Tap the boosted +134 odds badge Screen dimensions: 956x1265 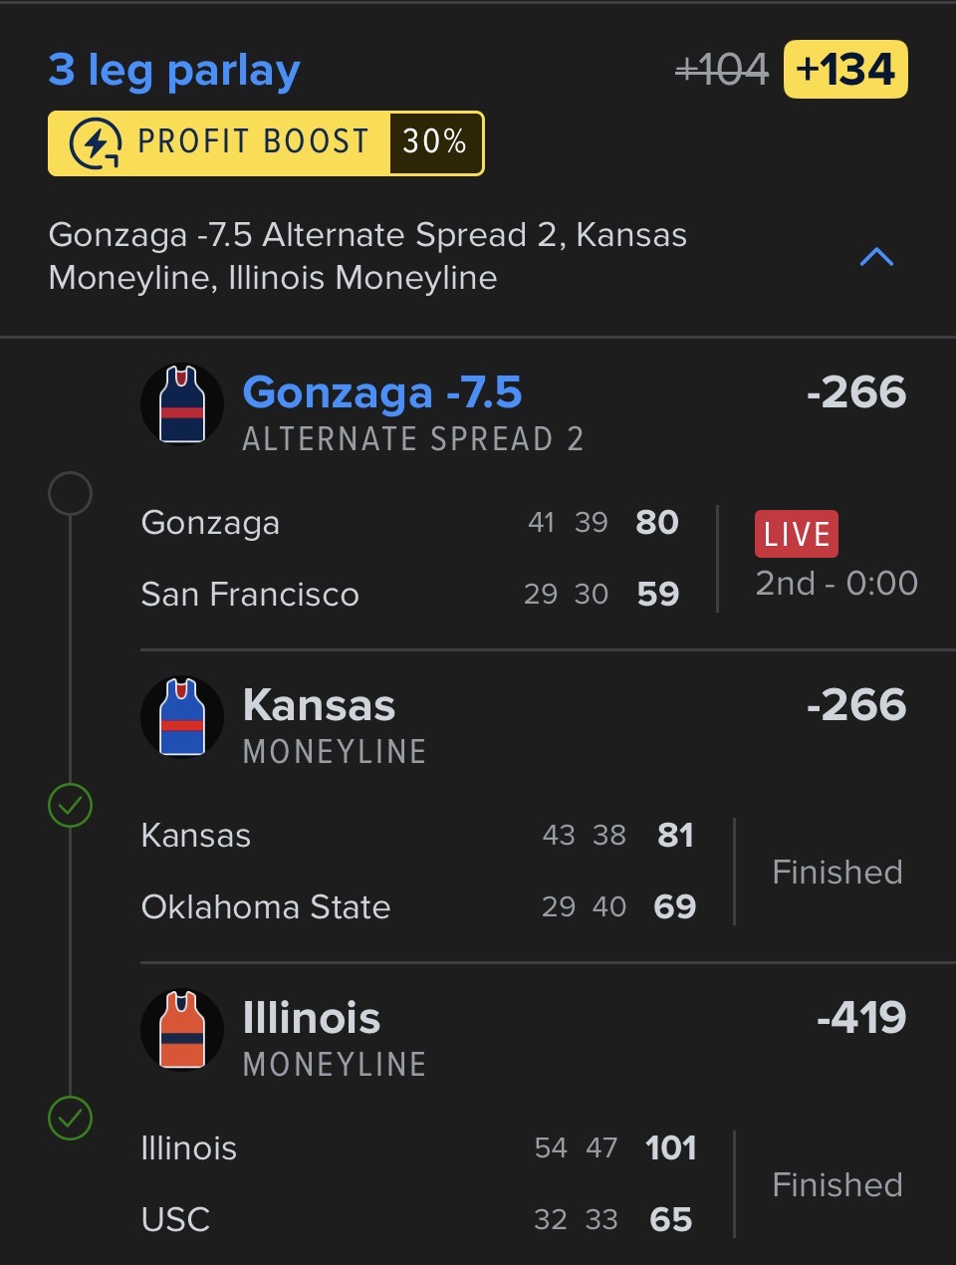pyautogui.click(x=845, y=70)
